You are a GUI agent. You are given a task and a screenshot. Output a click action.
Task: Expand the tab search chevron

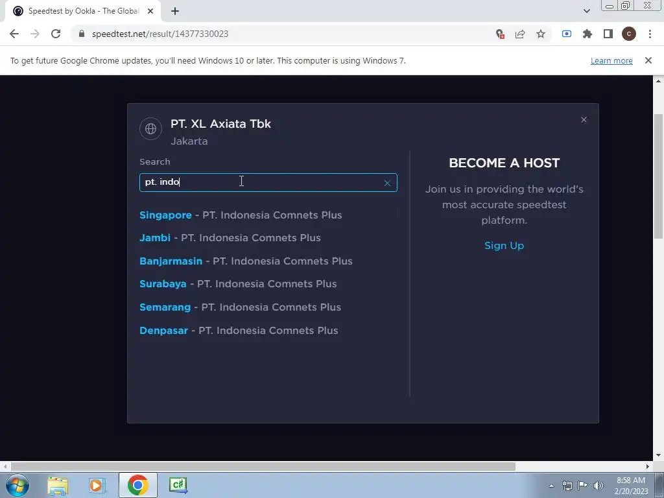coord(586,11)
